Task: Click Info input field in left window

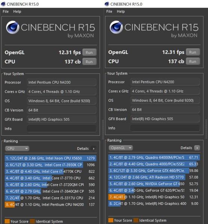Action: click(x=61, y=129)
